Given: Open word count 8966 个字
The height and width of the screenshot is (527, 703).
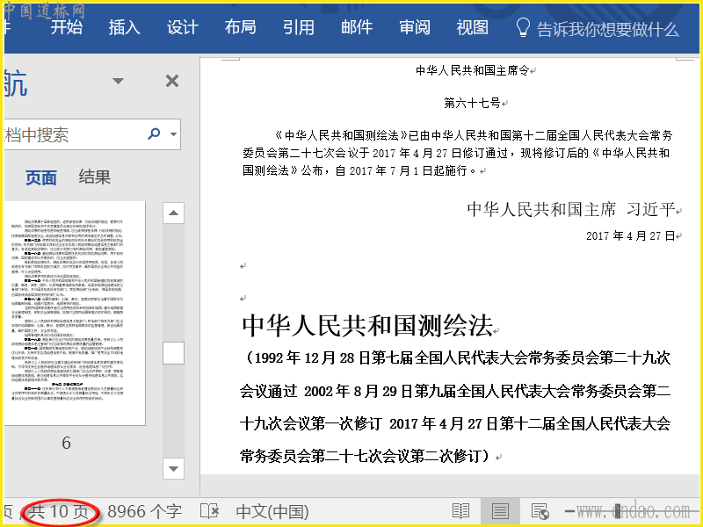Looking at the screenshot, I should (x=144, y=512).
